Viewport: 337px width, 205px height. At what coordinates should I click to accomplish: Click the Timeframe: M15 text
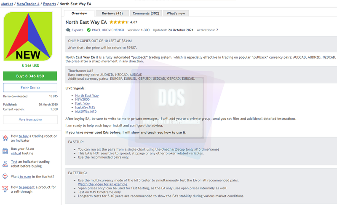(80, 71)
